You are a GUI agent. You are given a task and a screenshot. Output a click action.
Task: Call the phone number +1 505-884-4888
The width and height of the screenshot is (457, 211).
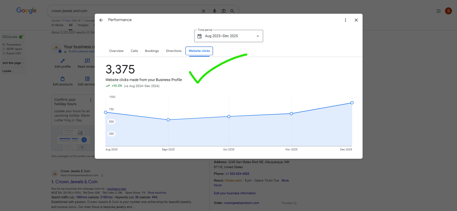coord(237,174)
